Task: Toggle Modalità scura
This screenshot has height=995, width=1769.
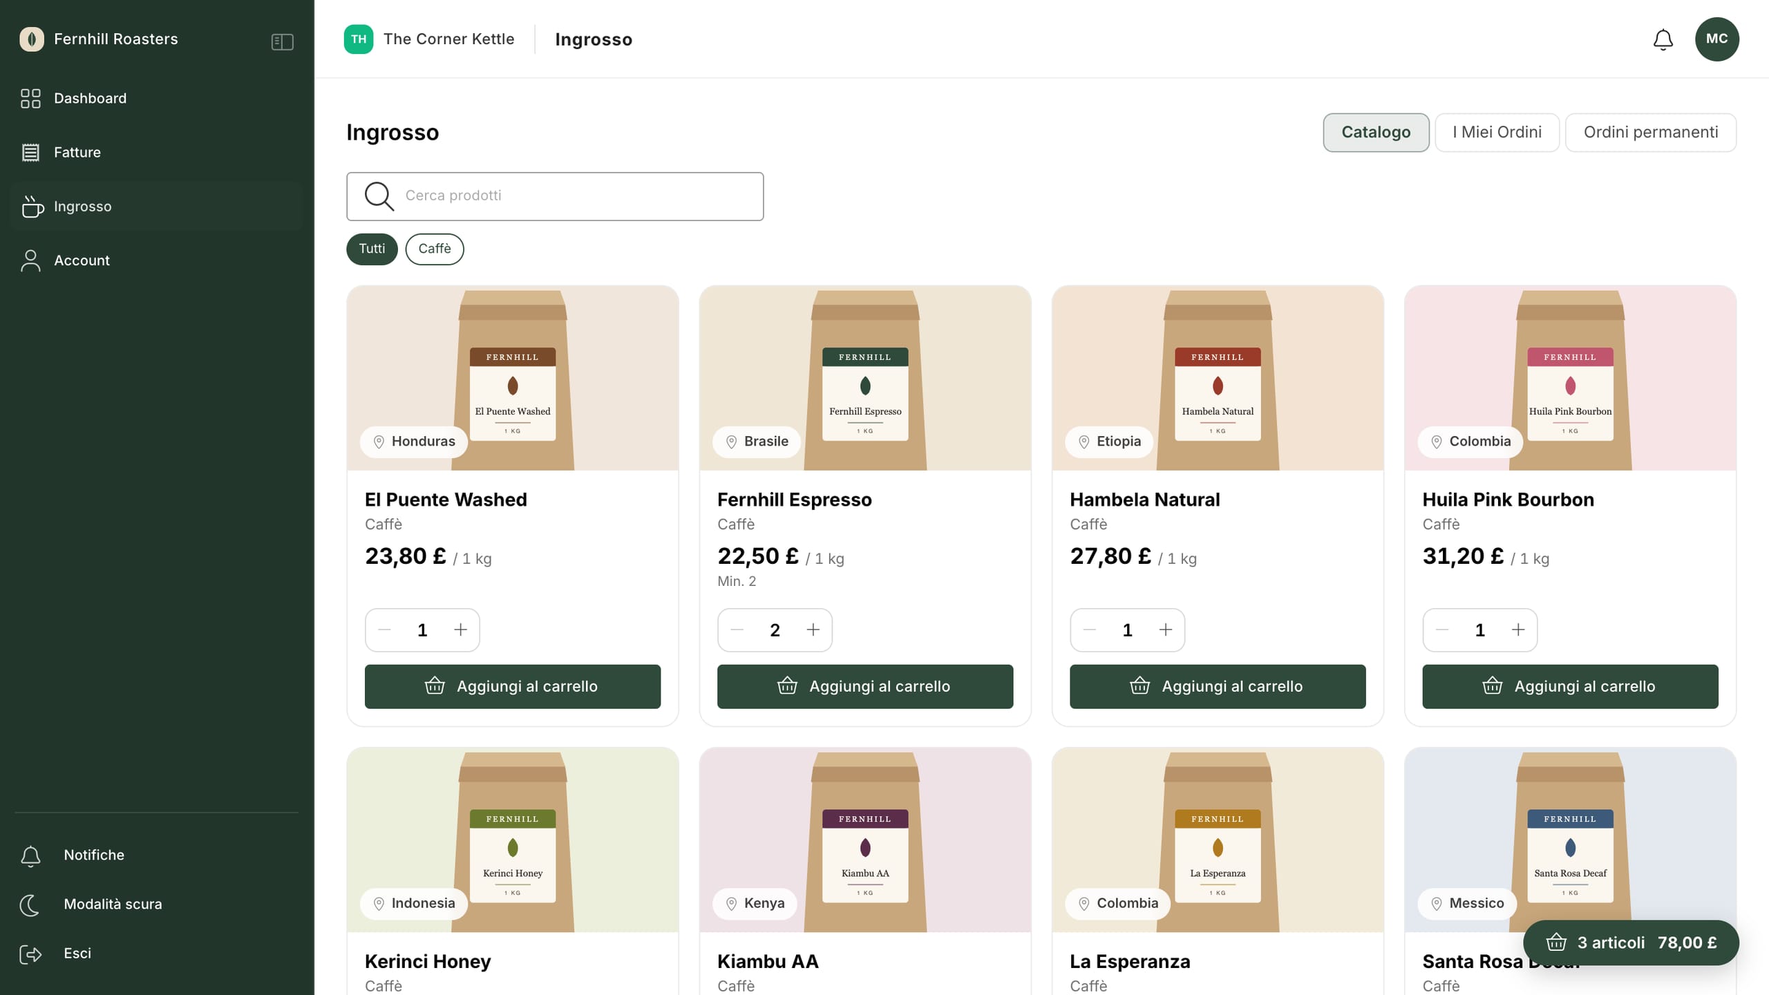Action: coord(157,904)
